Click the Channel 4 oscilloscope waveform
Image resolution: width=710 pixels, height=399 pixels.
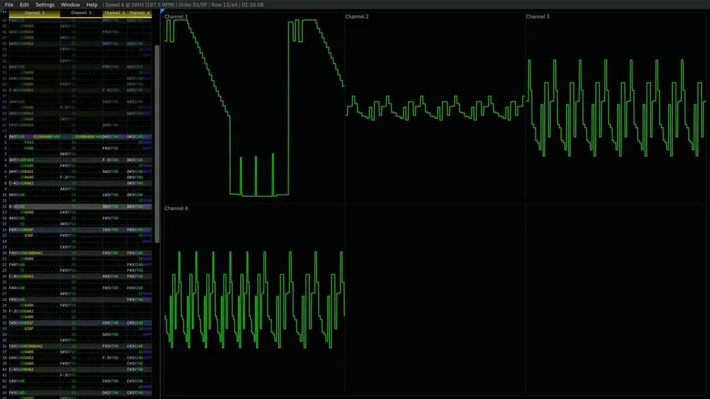pyautogui.click(x=254, y=300)
